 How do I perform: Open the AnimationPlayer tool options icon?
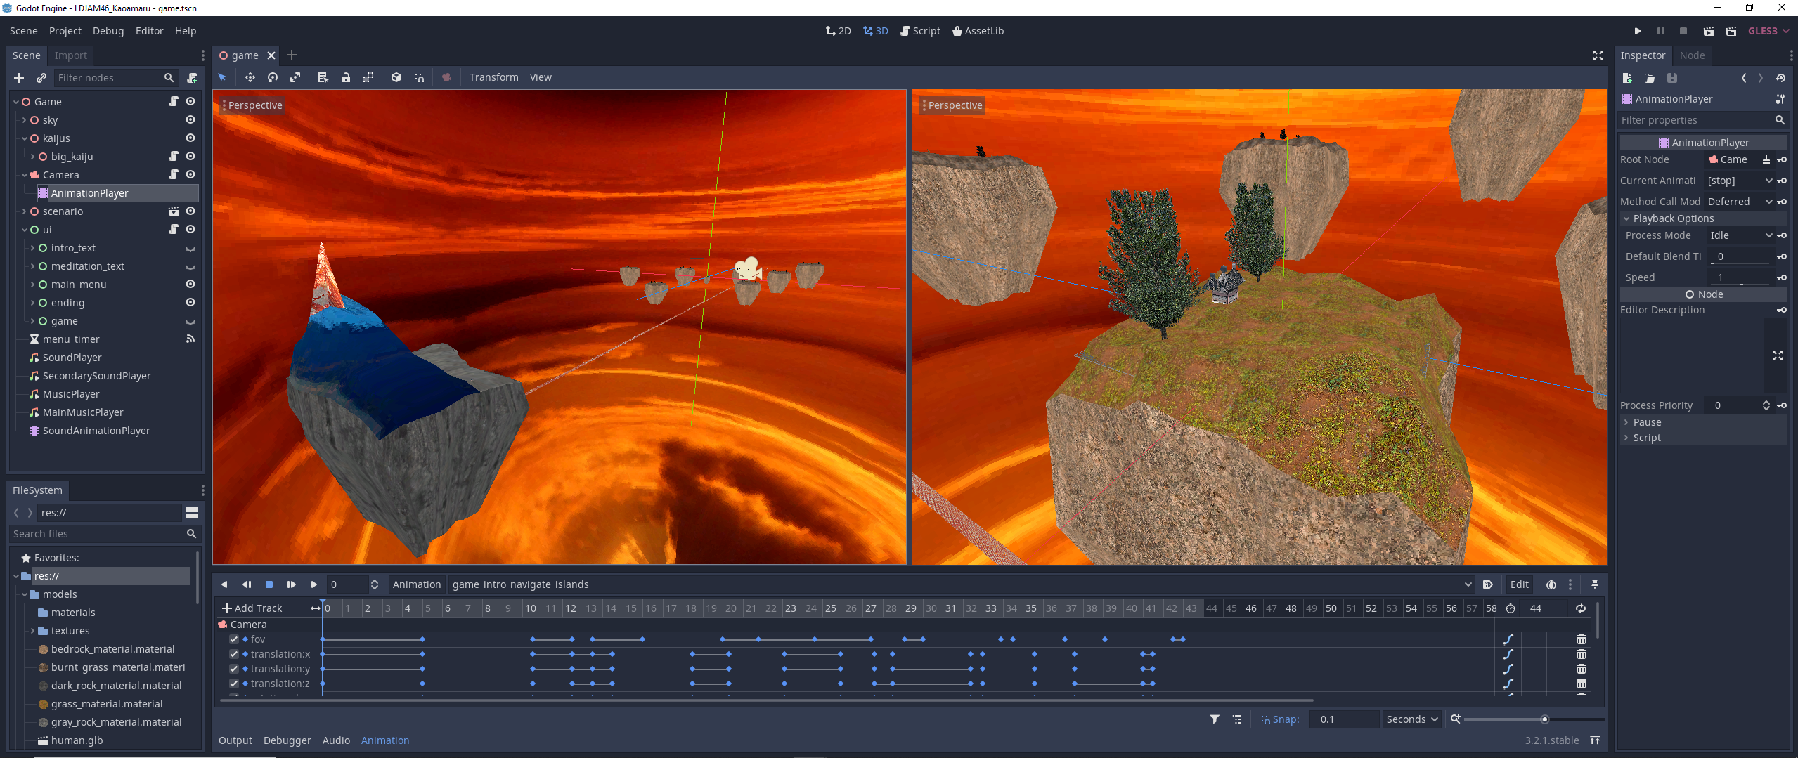1780,99
